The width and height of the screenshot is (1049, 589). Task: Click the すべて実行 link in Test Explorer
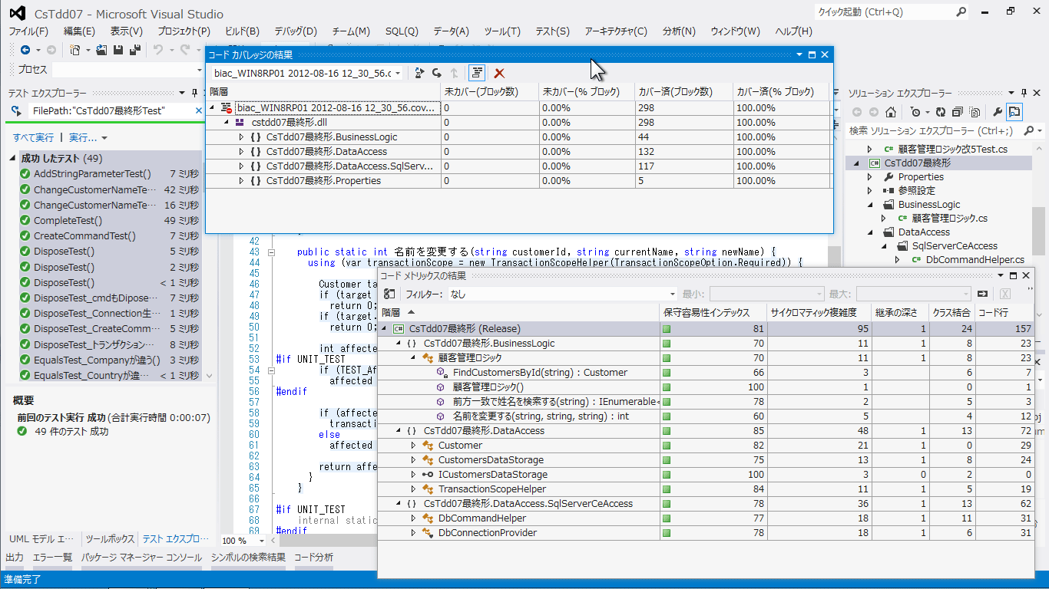pos(33,137)
